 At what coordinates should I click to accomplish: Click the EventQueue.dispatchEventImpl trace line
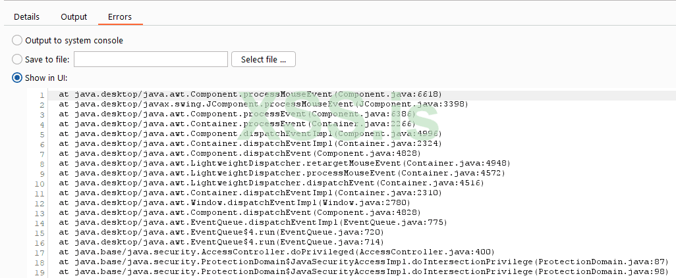coord(253,223)
